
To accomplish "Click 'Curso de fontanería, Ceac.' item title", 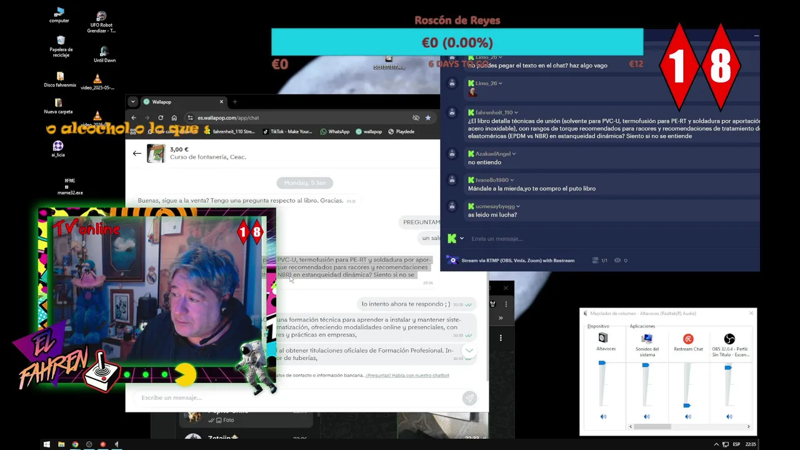I will tap(208, 157).
